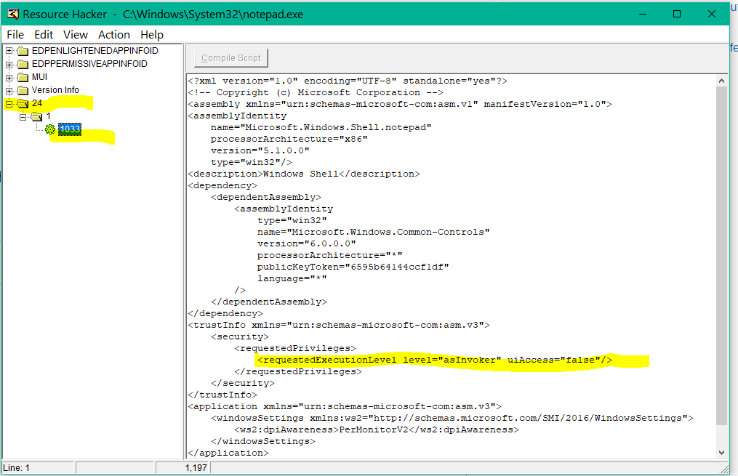Screen dimensions: 738x476
Task: Click the version="6.0.0.0" line
Action: coord(306,243)
